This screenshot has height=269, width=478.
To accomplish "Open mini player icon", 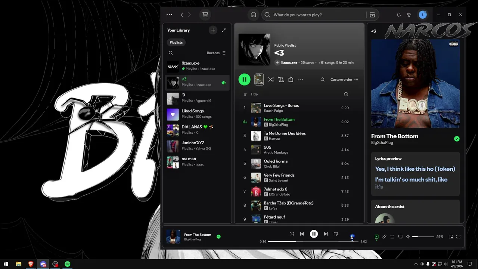I will pos(451,236).
